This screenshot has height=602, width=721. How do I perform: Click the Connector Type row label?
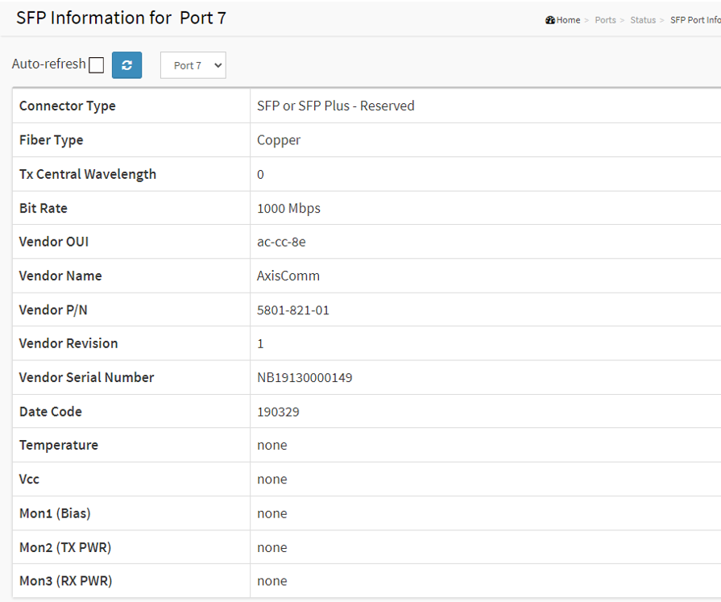point(68,106)
